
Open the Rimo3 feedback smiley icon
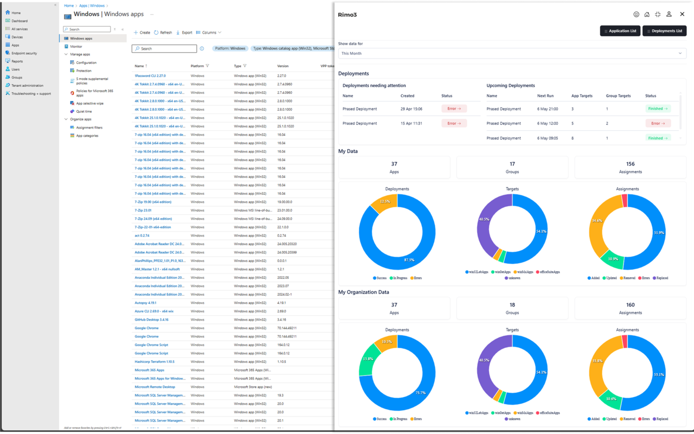pos(637,15)
